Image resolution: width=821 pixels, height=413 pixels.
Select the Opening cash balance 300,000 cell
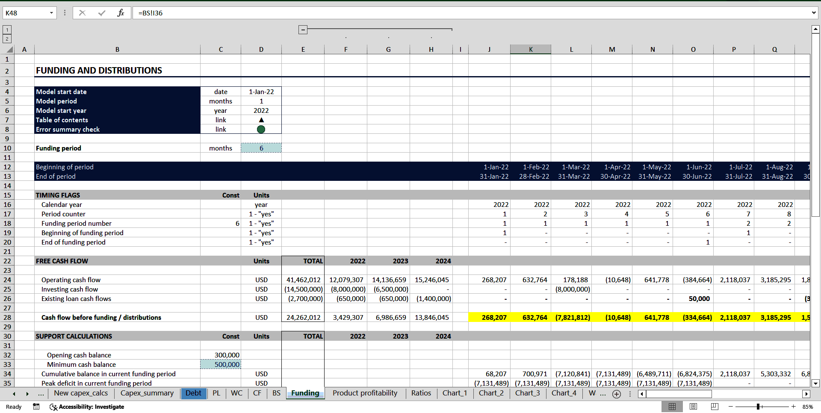pos(221,355)
